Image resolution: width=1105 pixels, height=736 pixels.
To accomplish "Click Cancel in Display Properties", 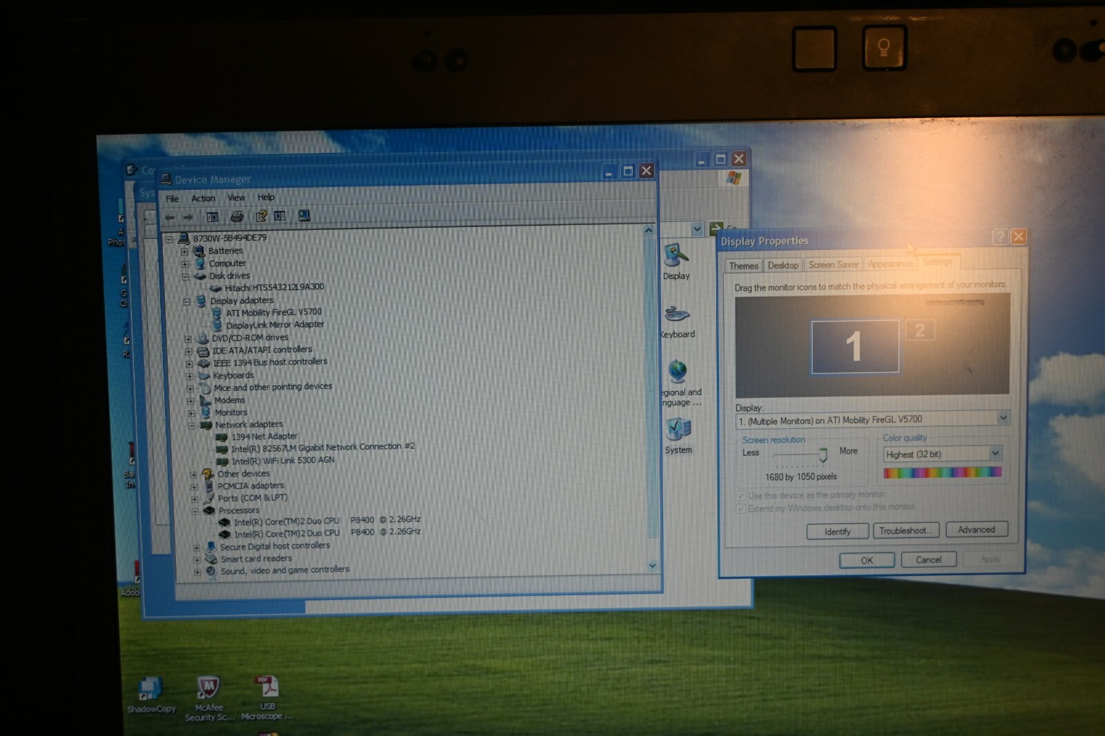I will pyautogui.click(x=928, y=559).
